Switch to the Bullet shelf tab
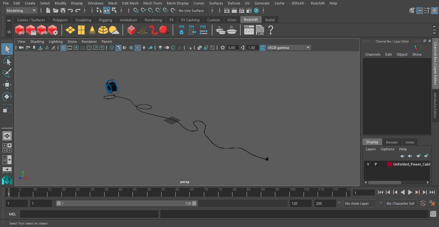Viewport: 439px width, 227px height. (270, 20)
